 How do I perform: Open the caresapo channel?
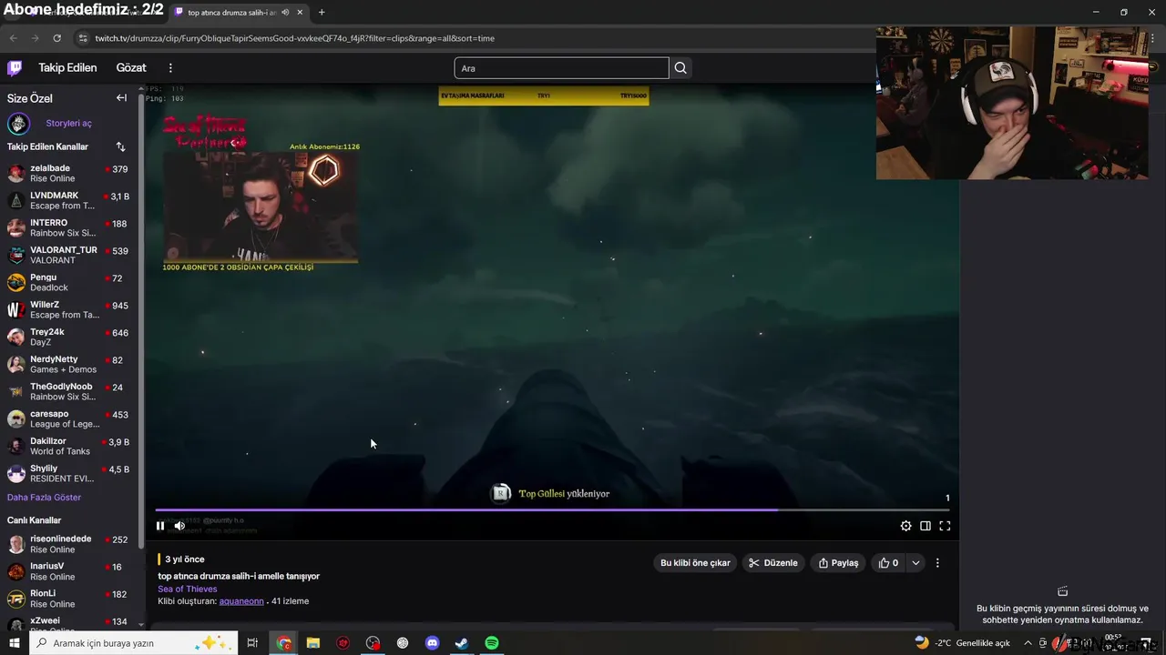tap(71, 418)
